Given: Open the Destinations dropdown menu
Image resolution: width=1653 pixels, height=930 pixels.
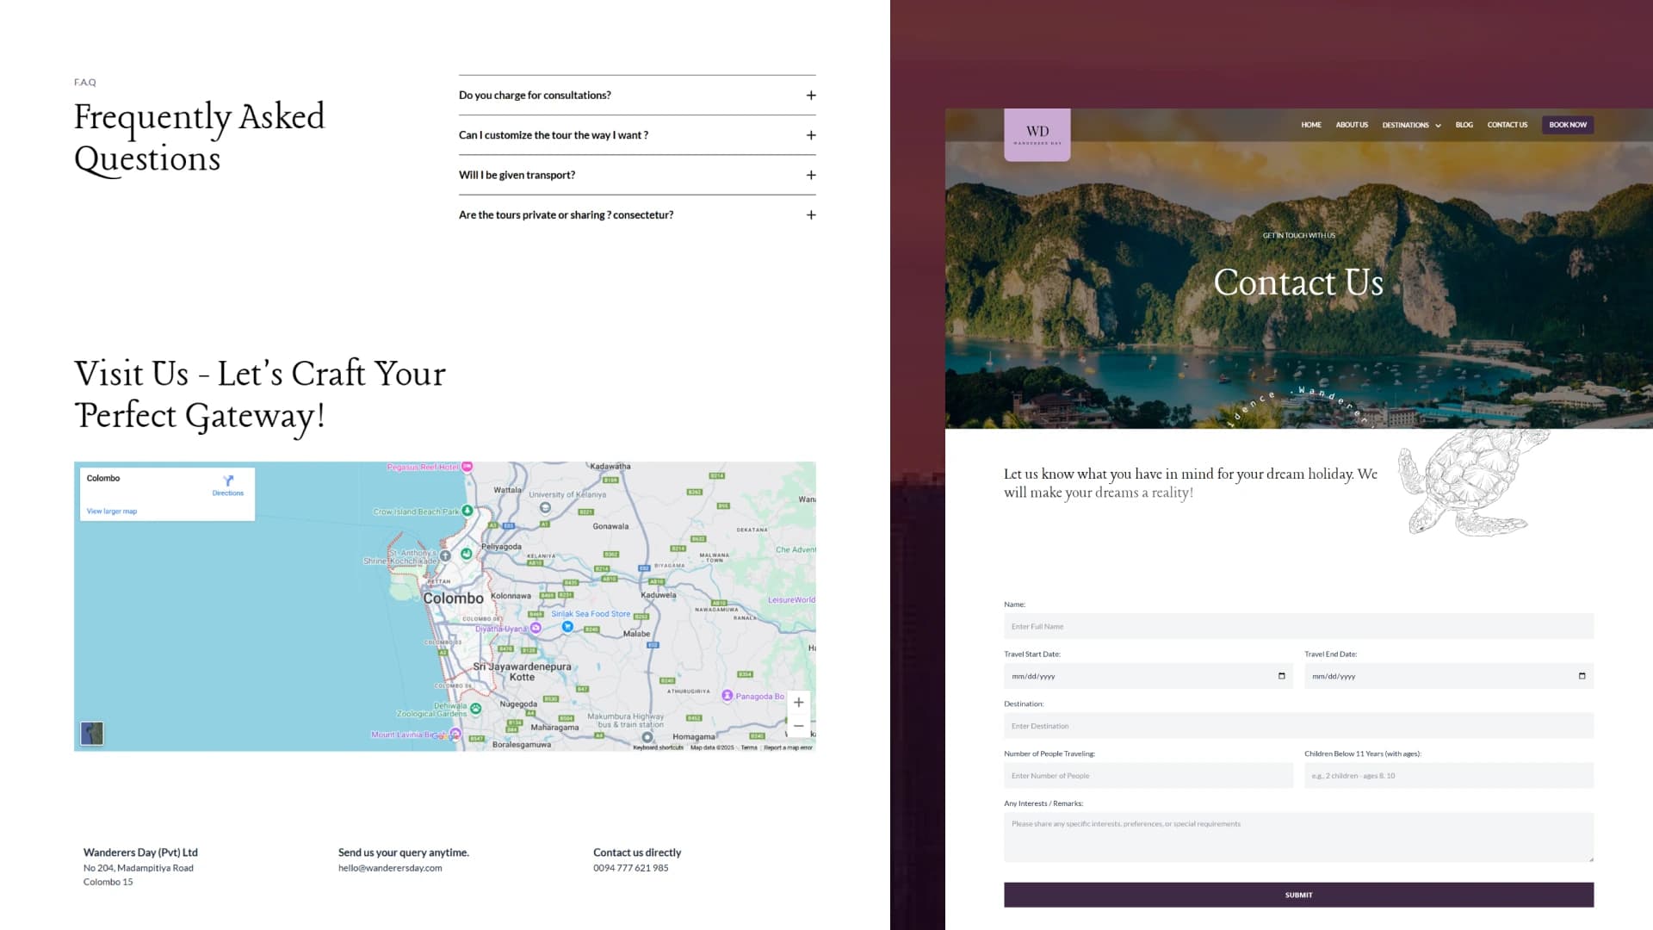Looking at the screenshot, I should pos(1411,125).
